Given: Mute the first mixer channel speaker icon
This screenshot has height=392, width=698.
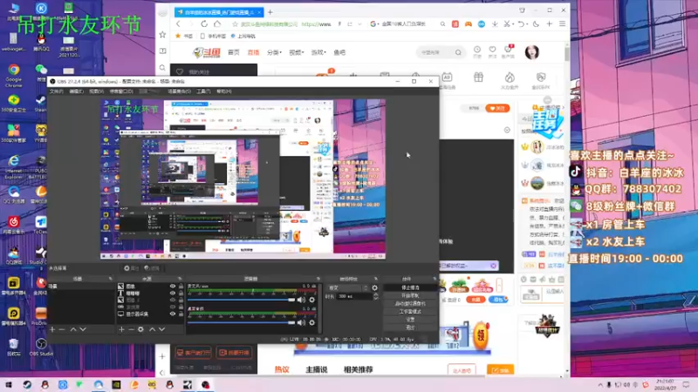Looking at the screenshot, I should click(301, 300).
